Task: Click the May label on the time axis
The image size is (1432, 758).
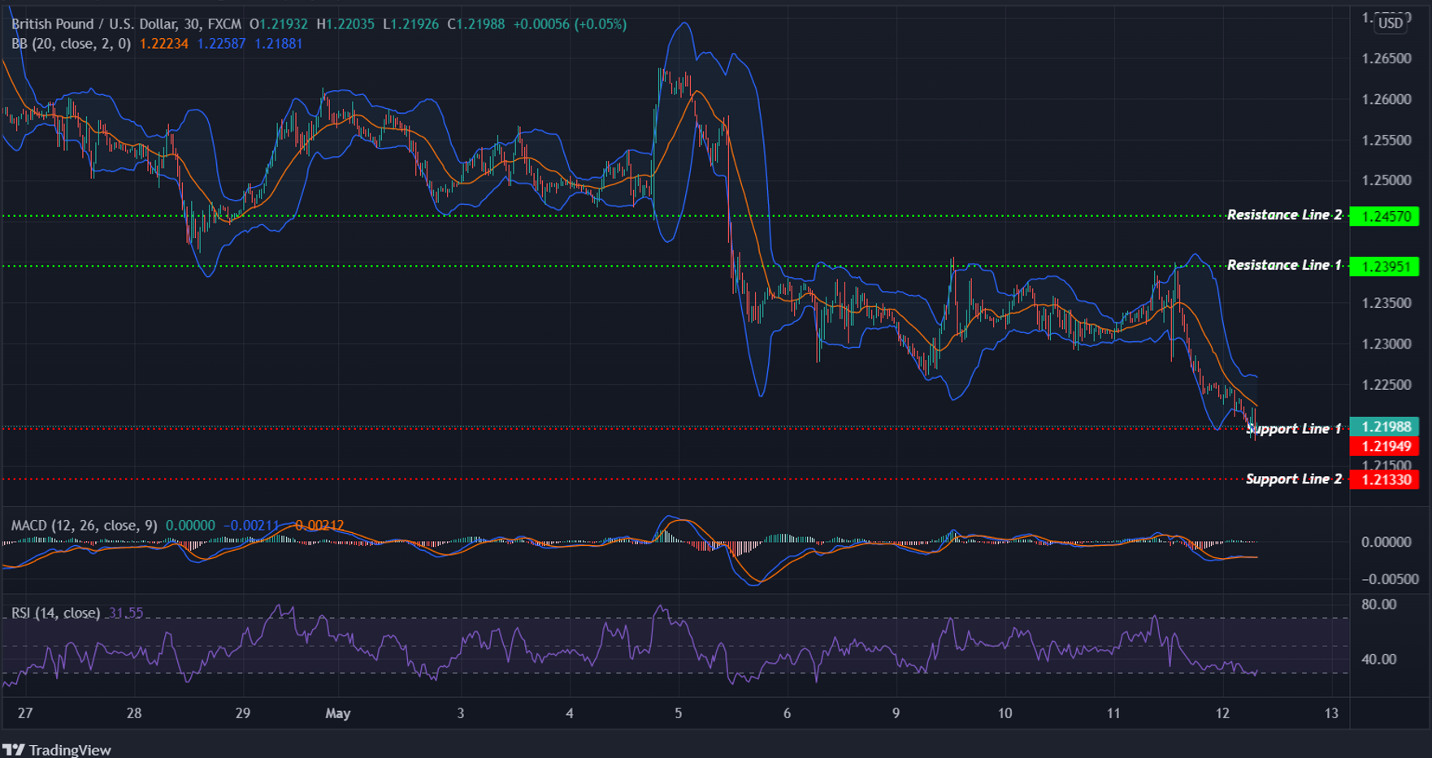Action: tap(339, 713)
